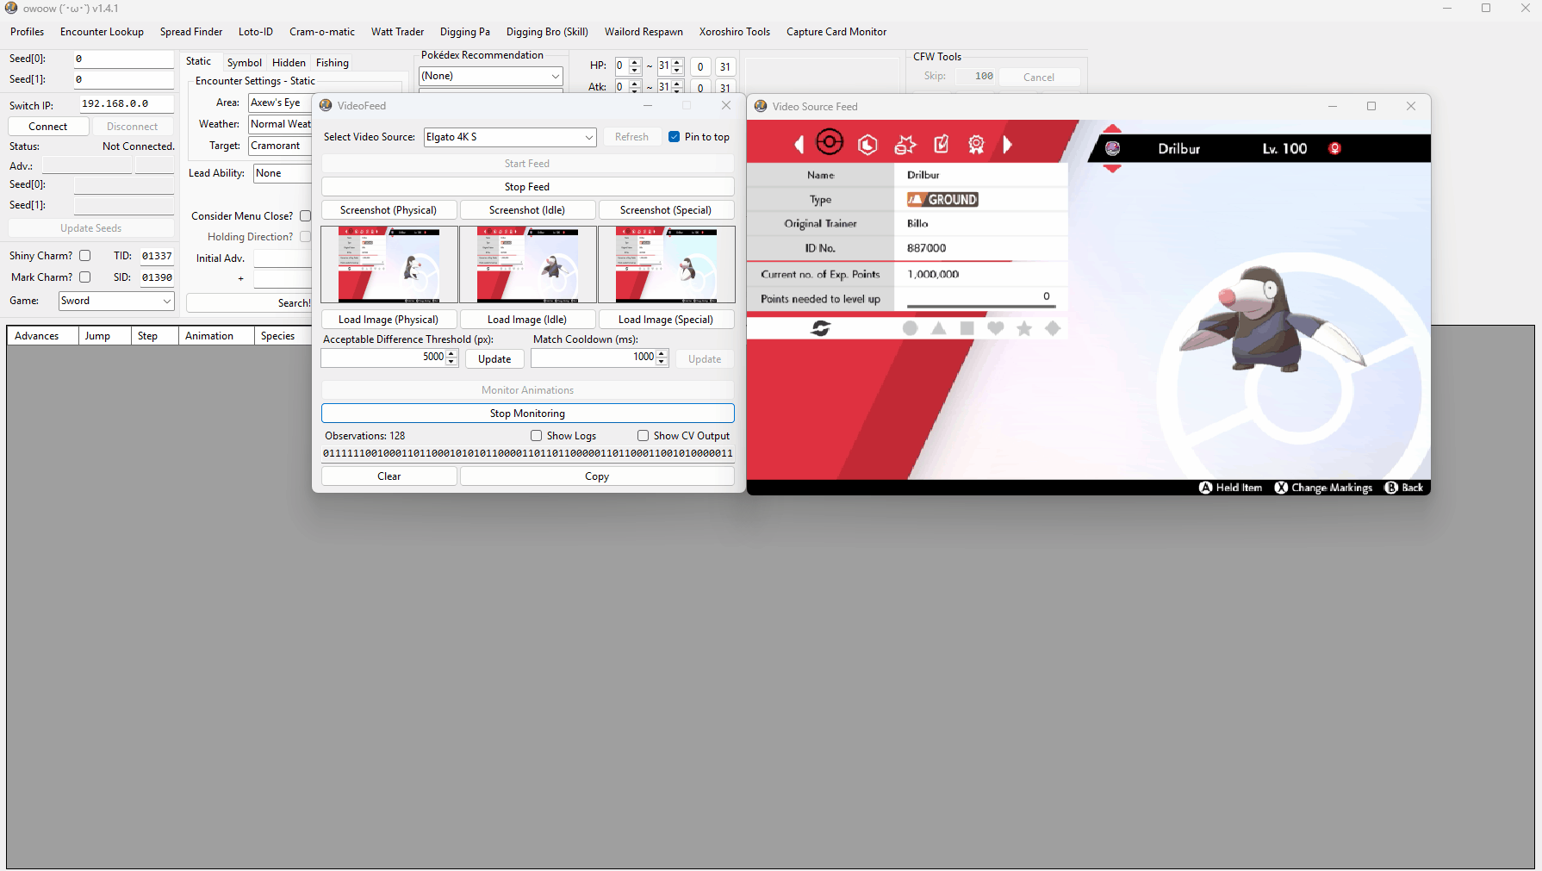Open the Capture Card Monitor menu
The height and width of the screenshot is (871, 1542).
(x=836, y=32)
